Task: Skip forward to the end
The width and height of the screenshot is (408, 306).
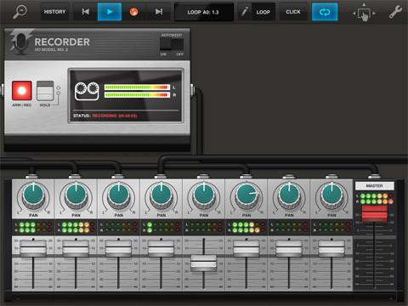Action: [x=159, y=12]
